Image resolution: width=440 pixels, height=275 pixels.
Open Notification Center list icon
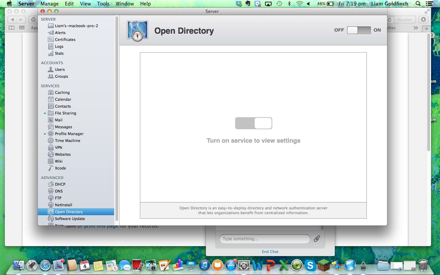click(x=429, y=4)
